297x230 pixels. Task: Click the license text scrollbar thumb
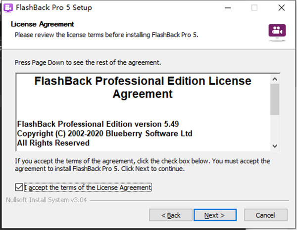point(275,98)
